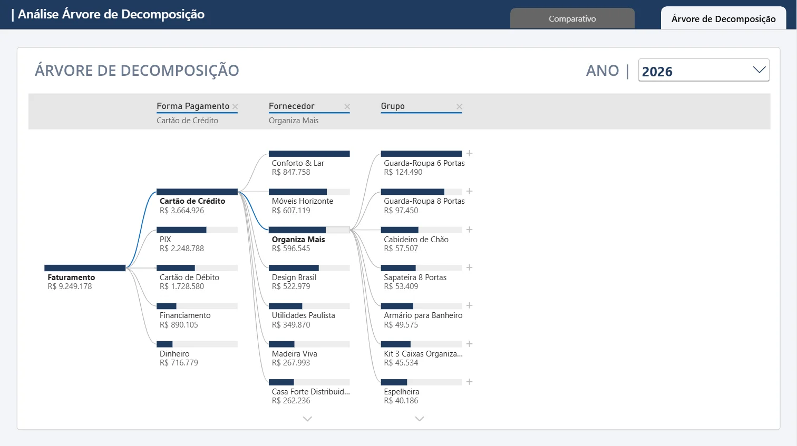
Task: Click the Grupo level header
Action: click(x=393, y=106)
